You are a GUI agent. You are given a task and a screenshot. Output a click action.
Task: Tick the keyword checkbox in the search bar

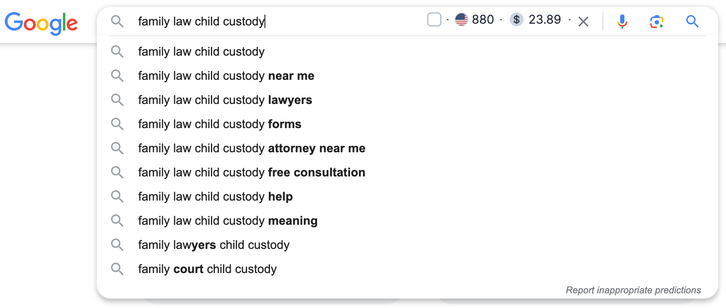point(434,19)
